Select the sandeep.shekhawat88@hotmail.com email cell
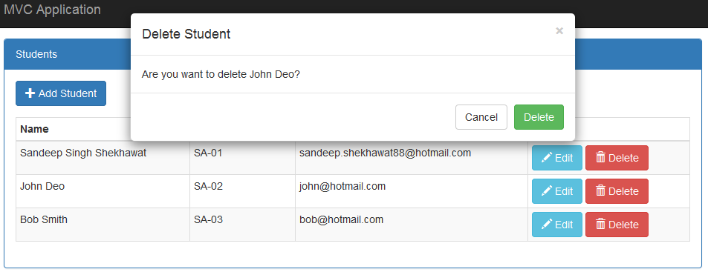Screen dimensions: 708x272 click(x=412, y=158)
